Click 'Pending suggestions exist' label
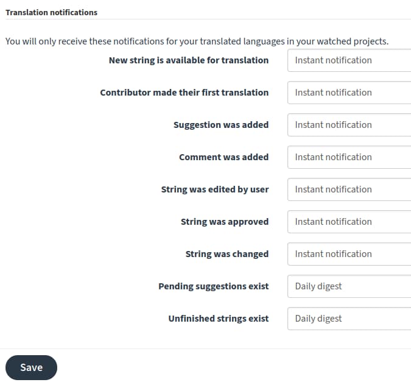The width and height of the screenshot is (411, 385). coord(213,286)
